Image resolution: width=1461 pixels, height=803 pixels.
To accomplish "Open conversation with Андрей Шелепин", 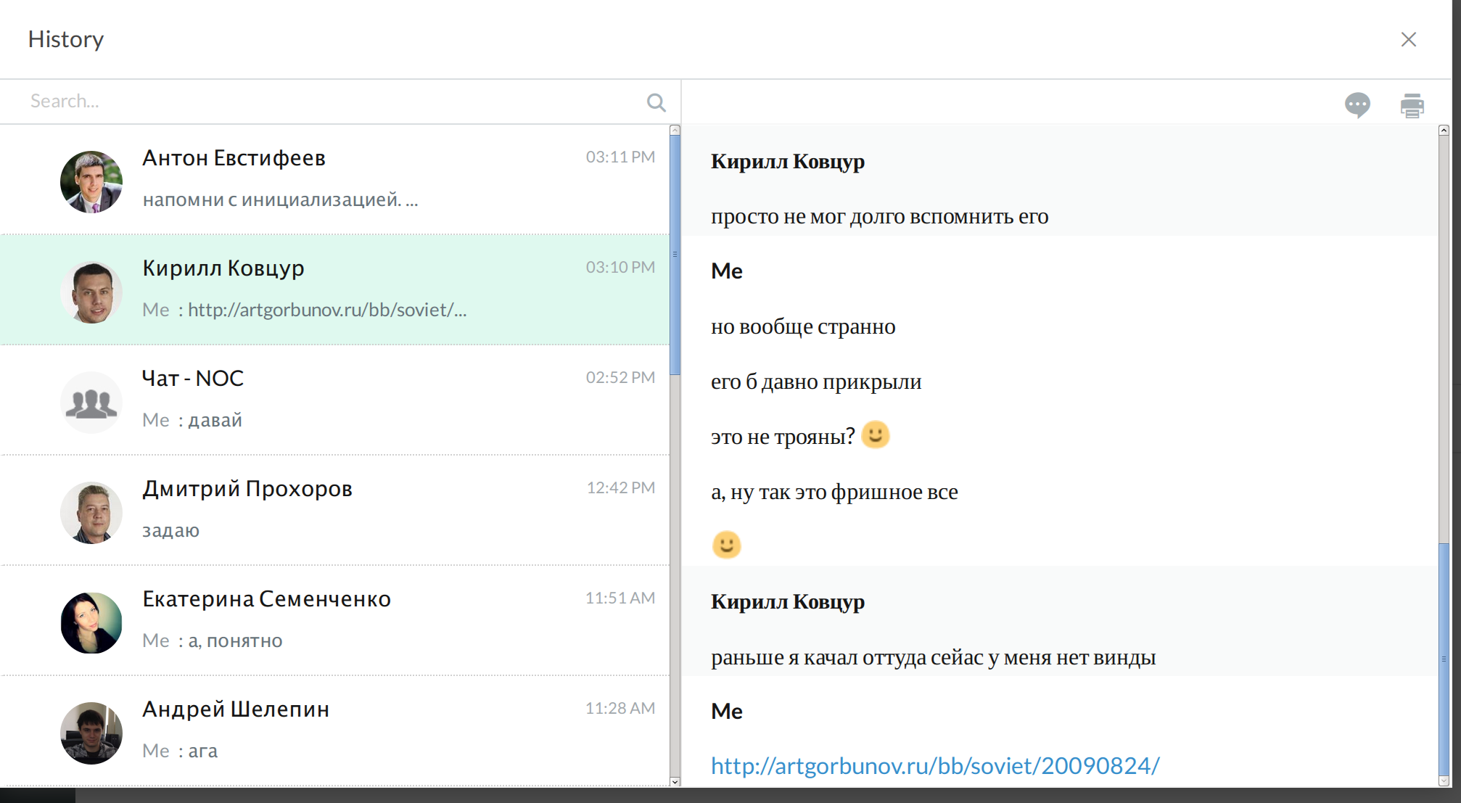I will 334,730.
